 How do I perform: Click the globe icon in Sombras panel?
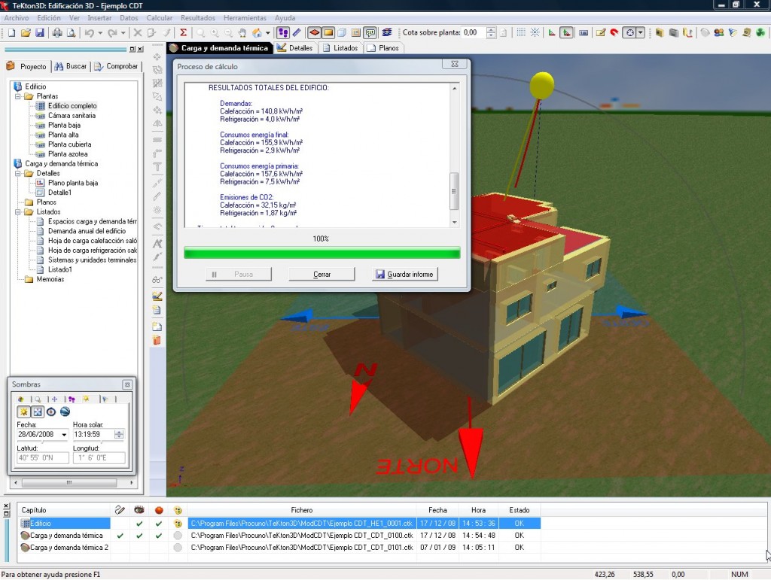pyautogui.click(x=65, y=412)
